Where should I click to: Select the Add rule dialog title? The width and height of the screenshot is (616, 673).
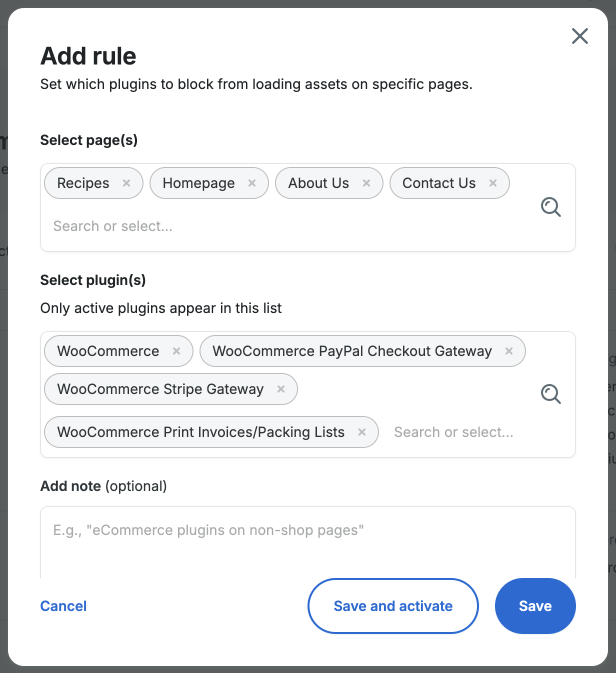[x=88, y=56]
